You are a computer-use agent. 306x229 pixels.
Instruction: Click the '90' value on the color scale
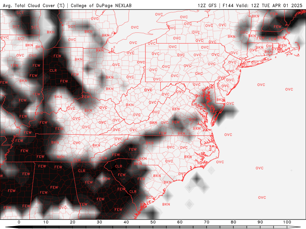point(260,222)
